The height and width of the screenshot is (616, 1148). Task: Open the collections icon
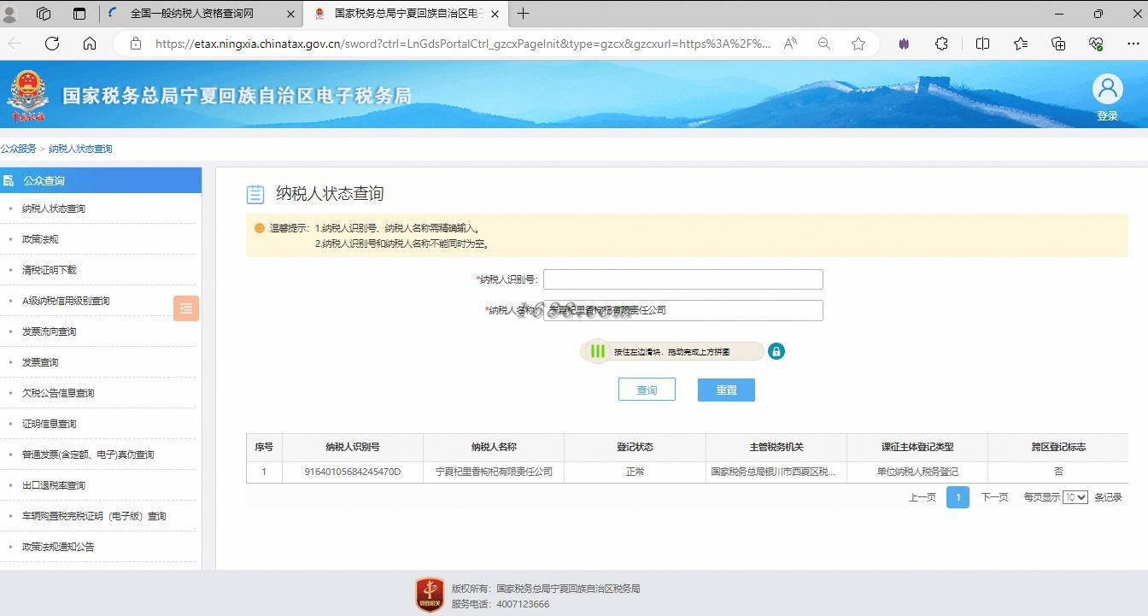[1058, 44]
